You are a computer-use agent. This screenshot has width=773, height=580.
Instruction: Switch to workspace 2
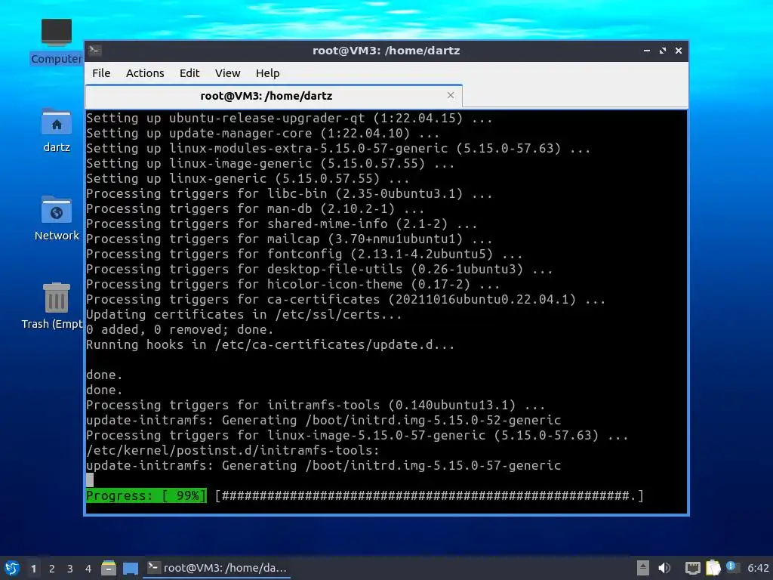click(52, 569)
